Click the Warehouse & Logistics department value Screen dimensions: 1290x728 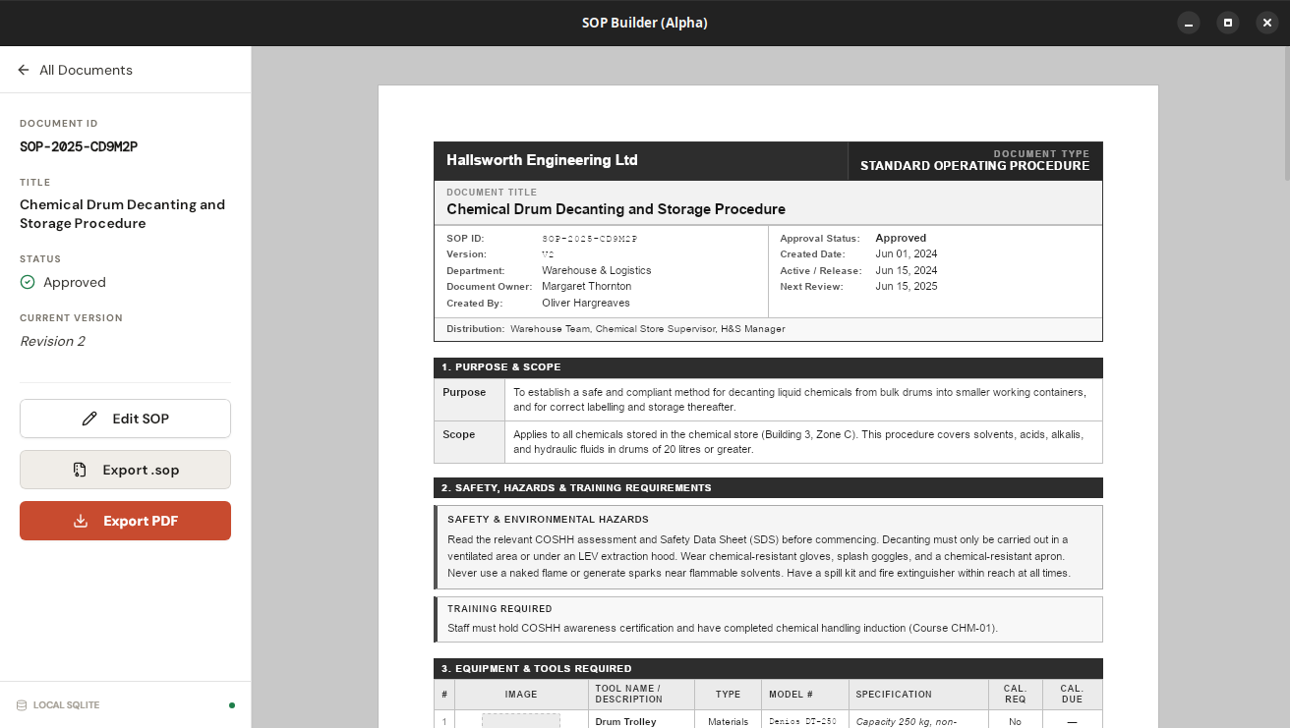596,270
